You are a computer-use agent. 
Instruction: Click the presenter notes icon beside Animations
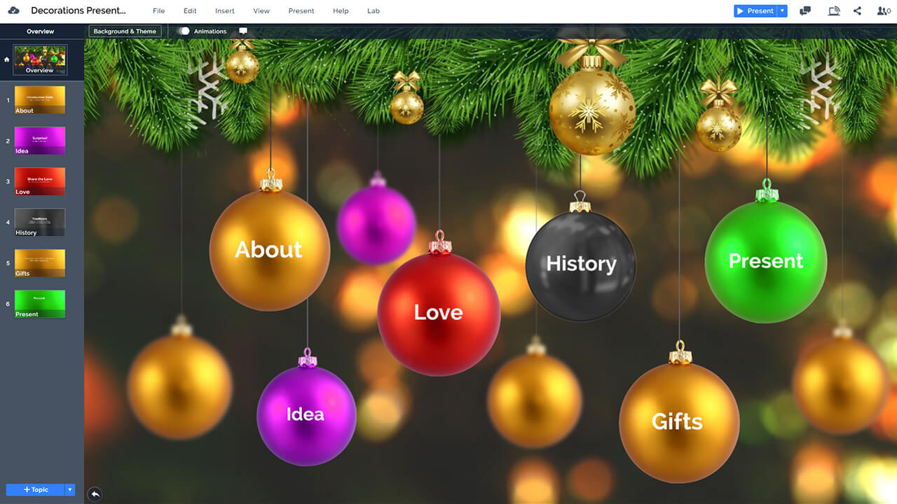tap(243, 31)
